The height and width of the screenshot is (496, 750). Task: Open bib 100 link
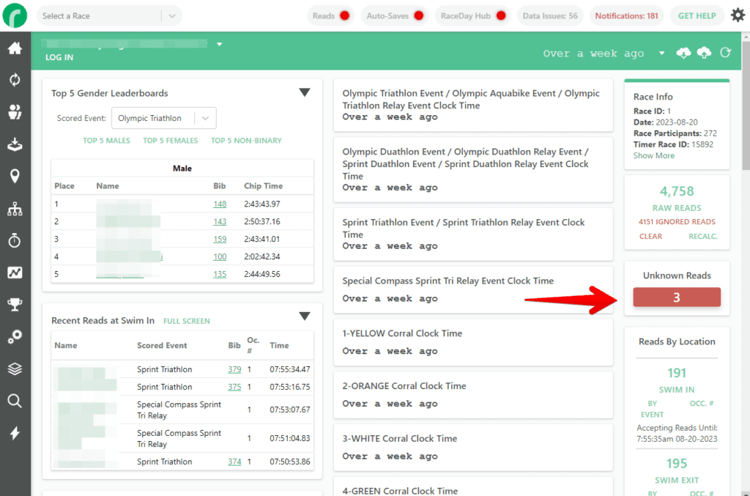[x=220, y=257]
